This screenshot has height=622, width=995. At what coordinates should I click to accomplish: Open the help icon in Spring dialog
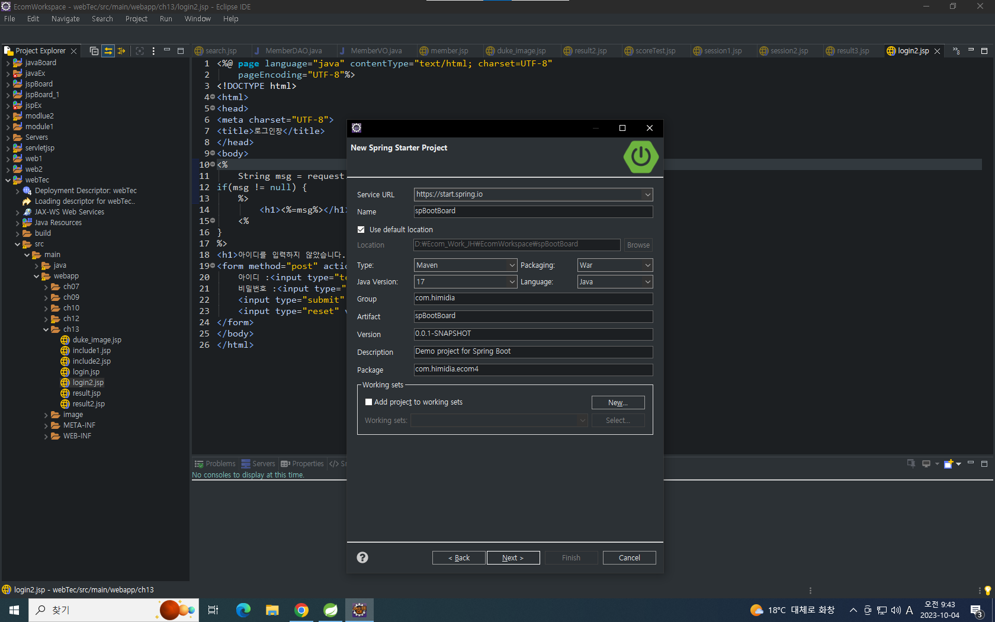[x=362, y=557]
